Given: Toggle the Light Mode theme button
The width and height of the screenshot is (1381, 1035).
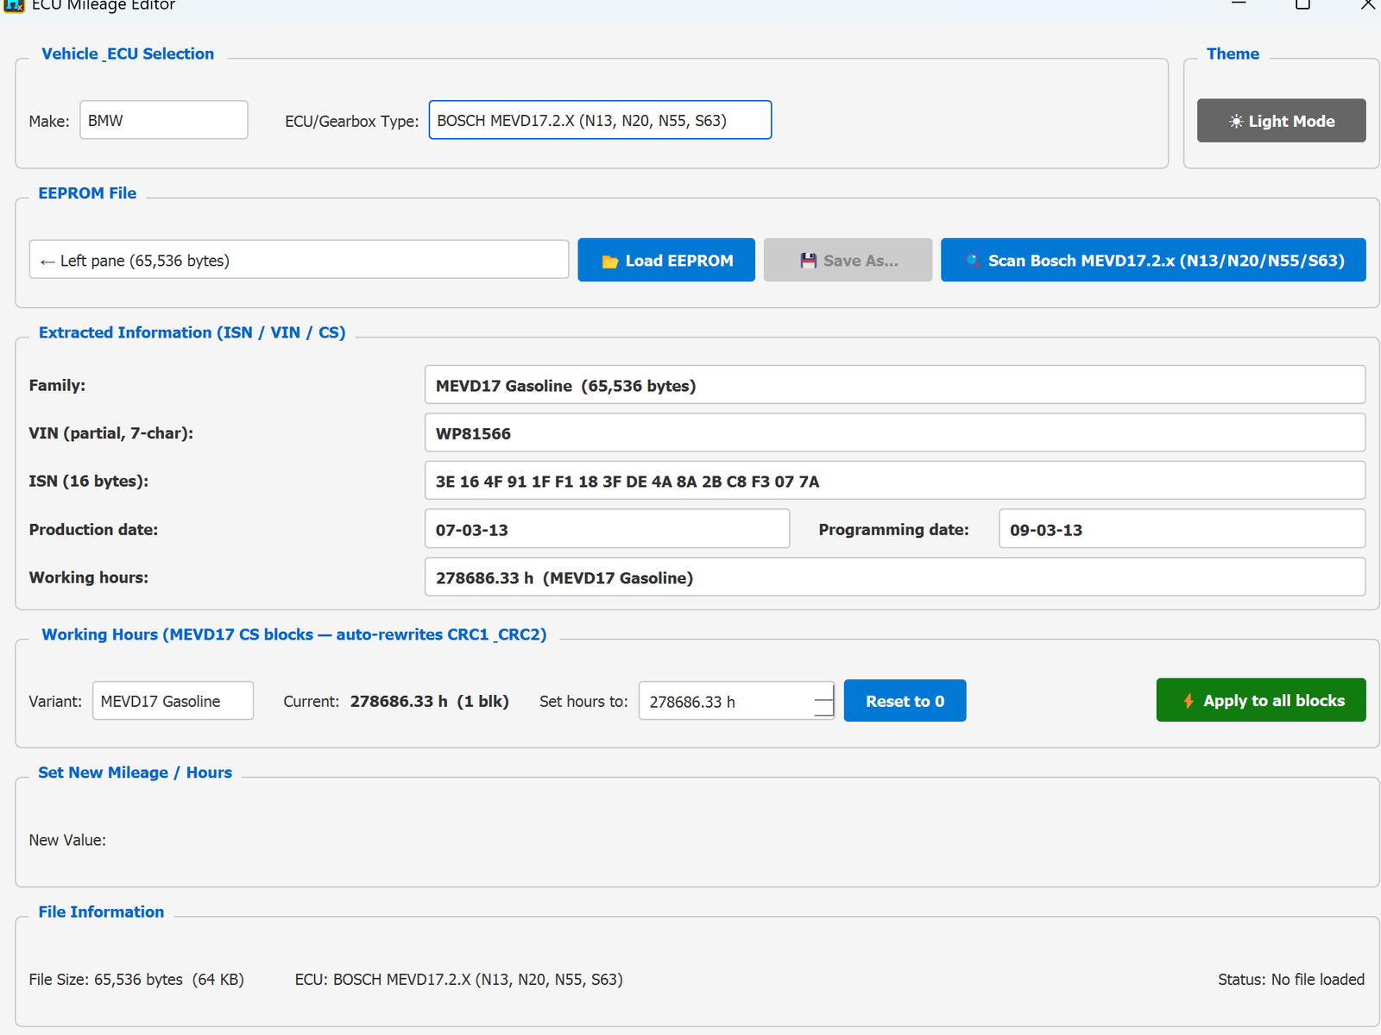Looking at the screenshot, I should point(1281,121).
